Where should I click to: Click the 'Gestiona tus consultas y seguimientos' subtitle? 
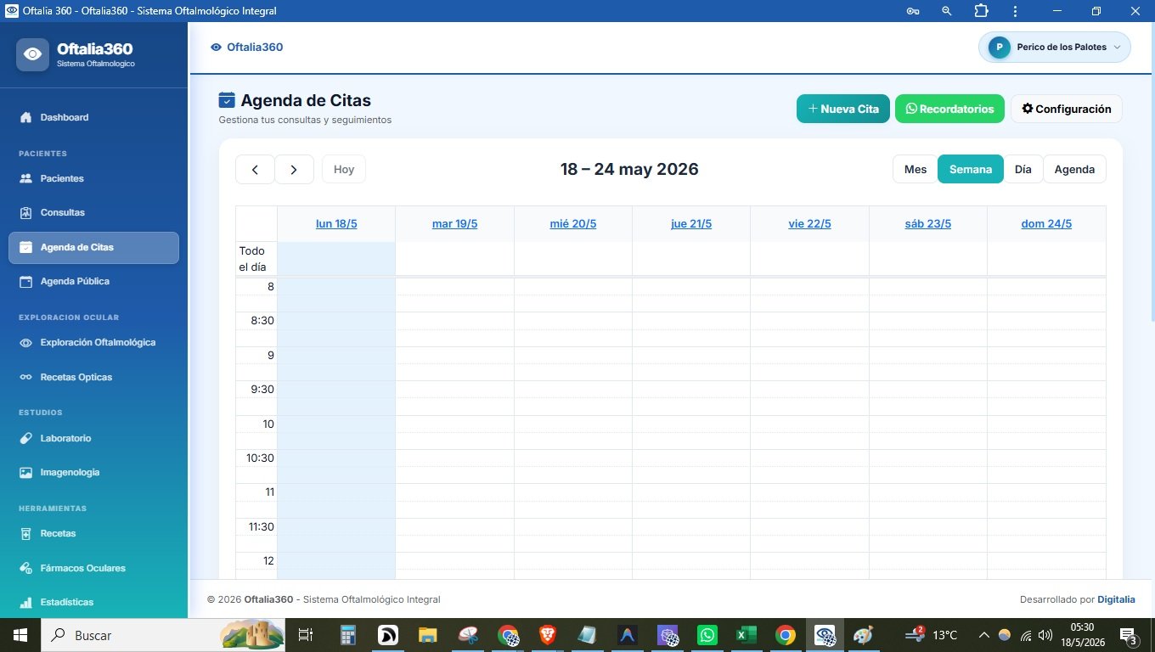pos(305,121)
